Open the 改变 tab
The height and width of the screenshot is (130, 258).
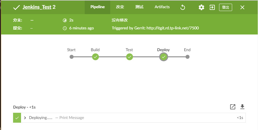[x=120, y=7]
